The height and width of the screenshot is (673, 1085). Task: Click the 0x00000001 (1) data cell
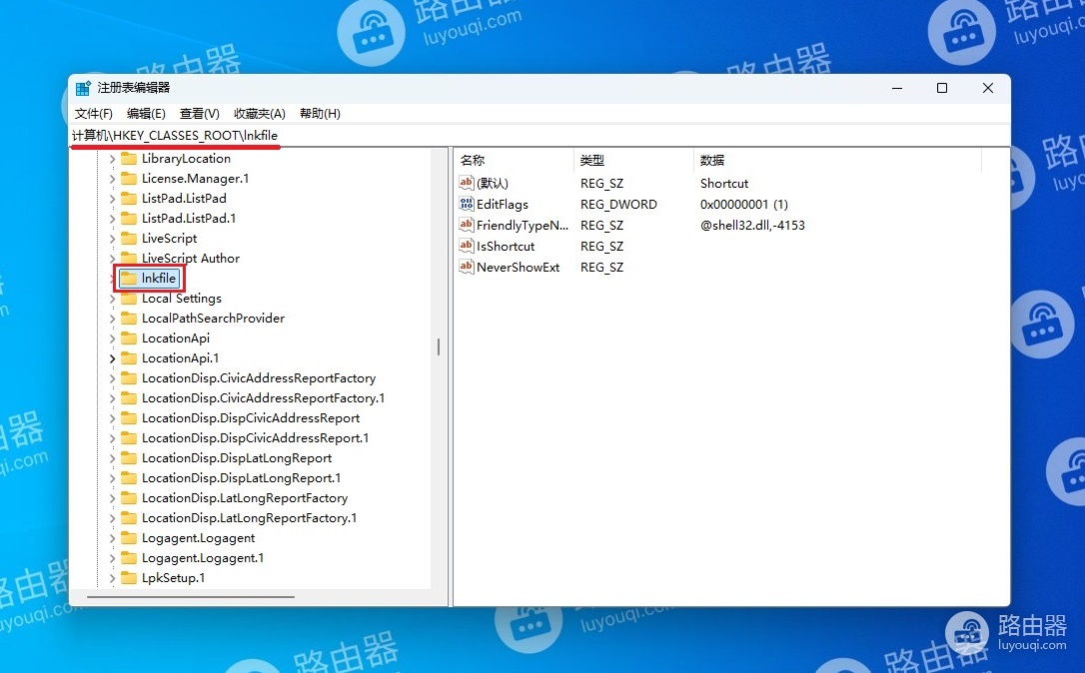744,204
